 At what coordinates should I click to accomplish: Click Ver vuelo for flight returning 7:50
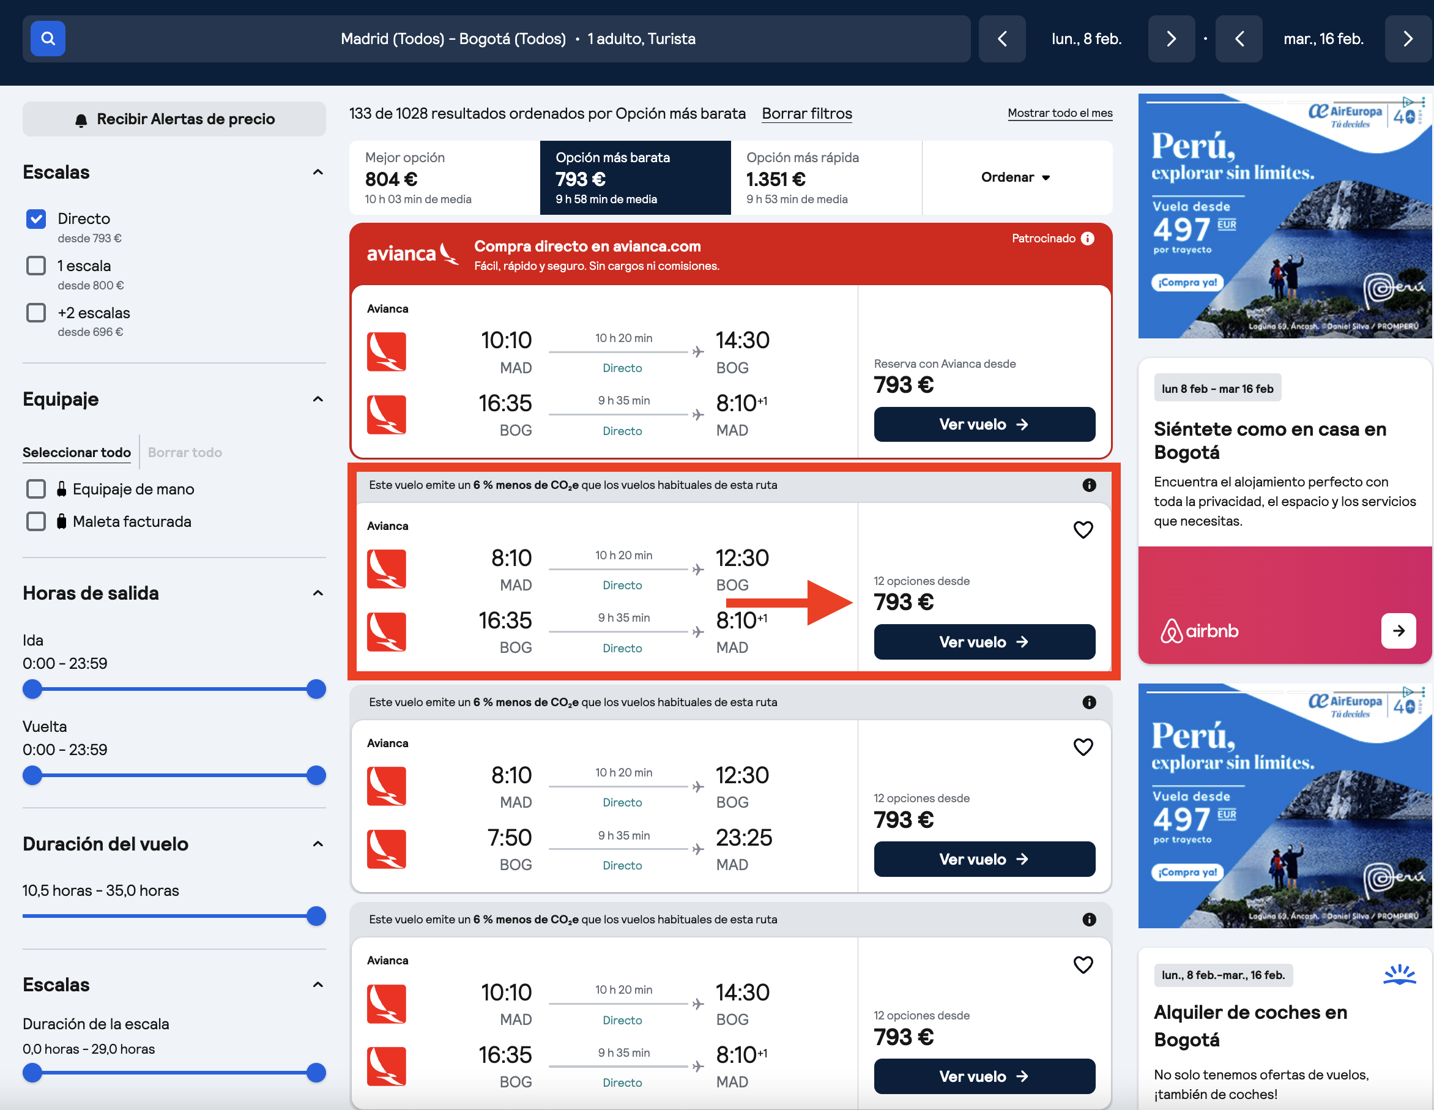point(984,859)
